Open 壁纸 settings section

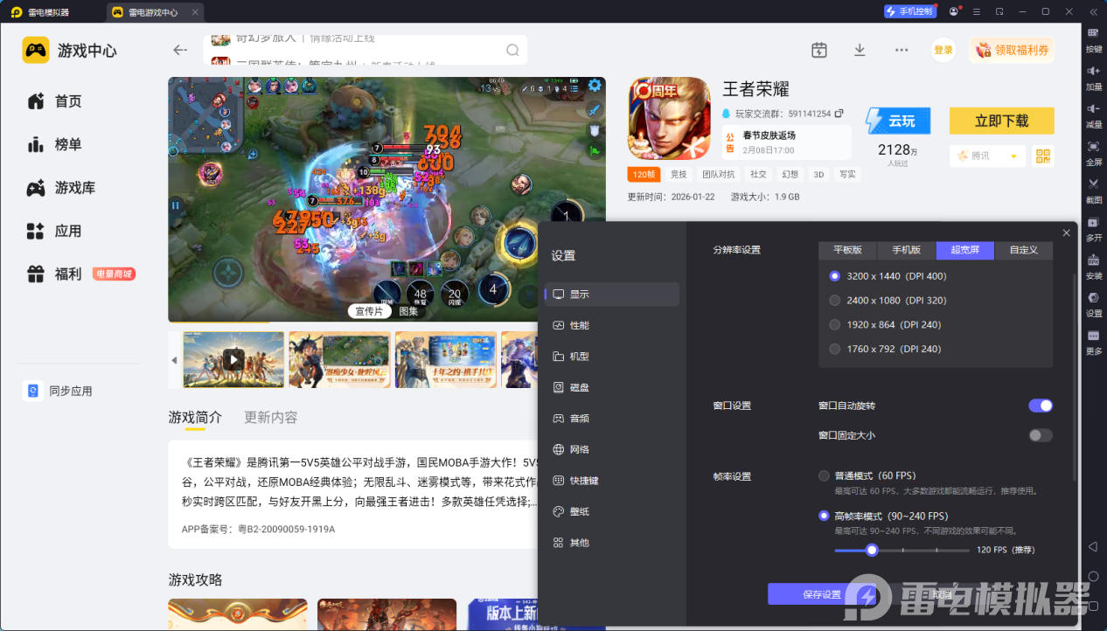pyautogui.click(x=611, y=511)
